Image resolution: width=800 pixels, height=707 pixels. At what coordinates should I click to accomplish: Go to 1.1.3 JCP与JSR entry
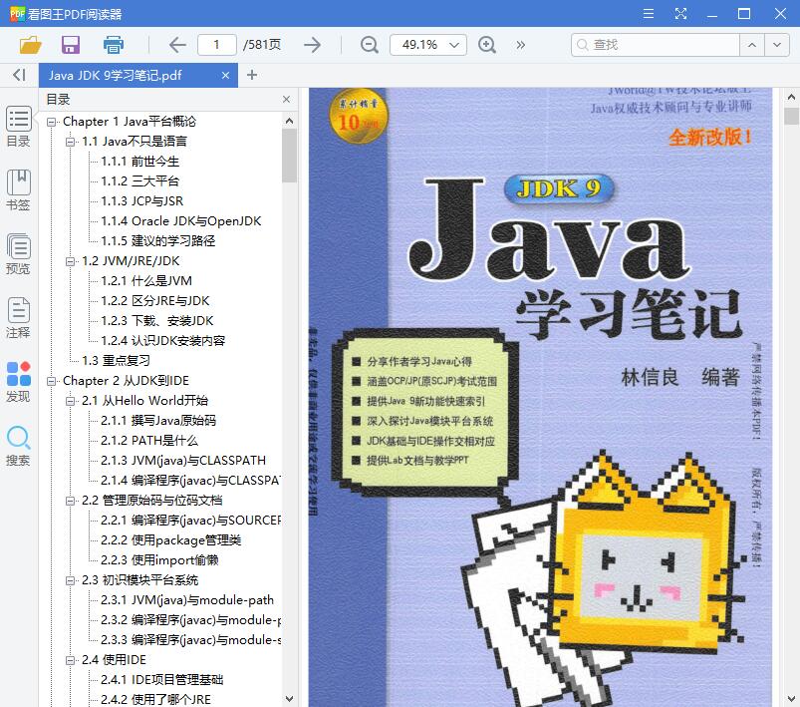pyautogui.click(x=141, y=201)
